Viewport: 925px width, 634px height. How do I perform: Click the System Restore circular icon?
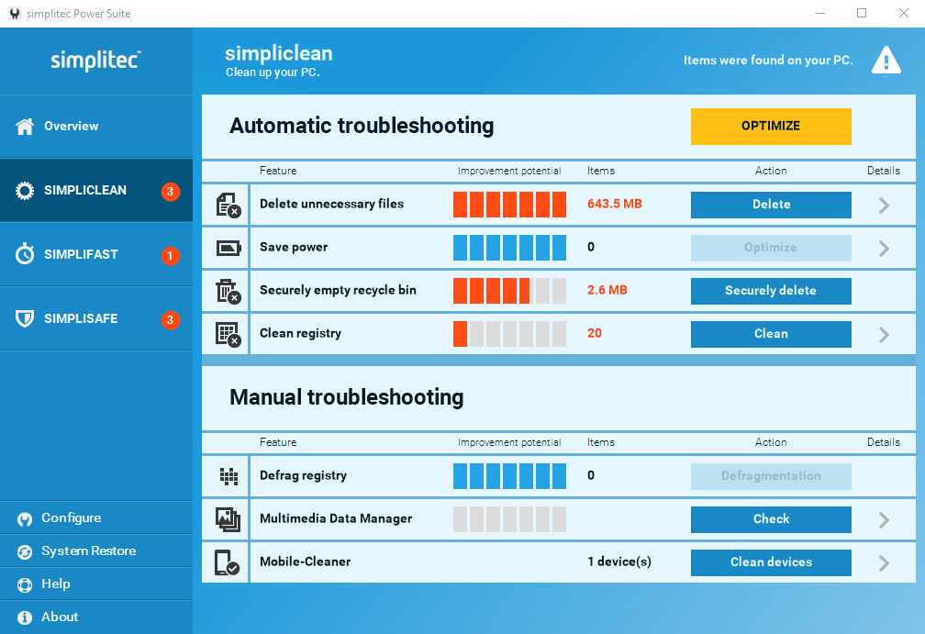pyautogui.click(x=25, y=552)
